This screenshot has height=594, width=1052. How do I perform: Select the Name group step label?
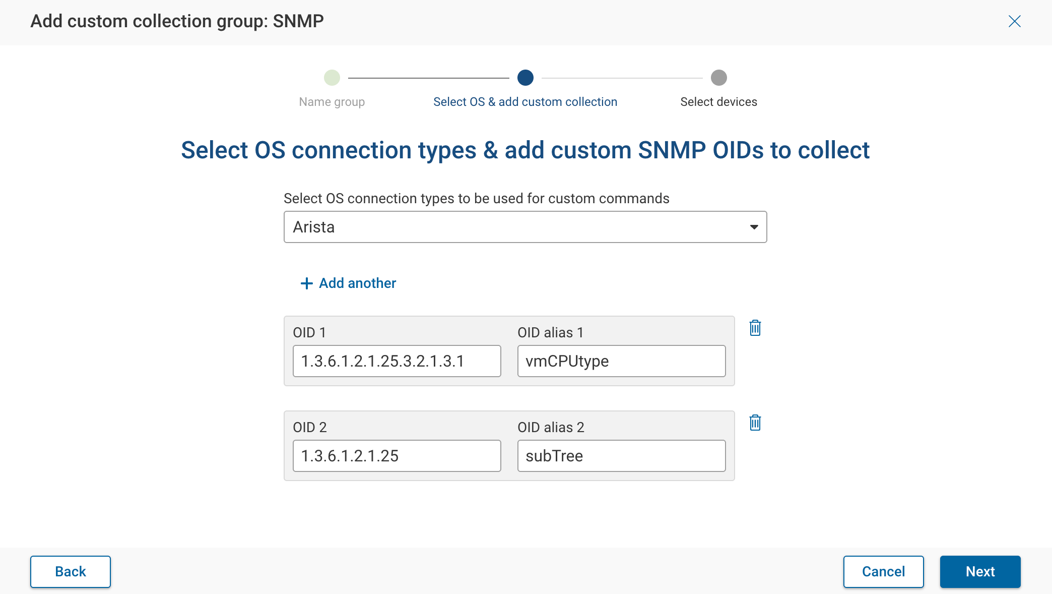tap(332, 101)
